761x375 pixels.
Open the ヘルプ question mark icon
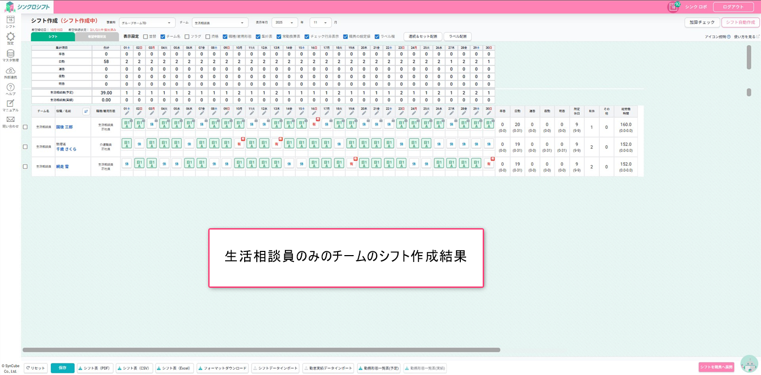pos(10,88)
